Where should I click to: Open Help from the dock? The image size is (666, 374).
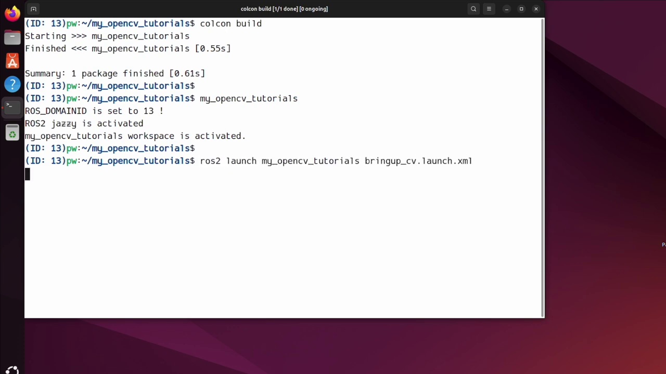pyautogui.click(x=12, y=85)
